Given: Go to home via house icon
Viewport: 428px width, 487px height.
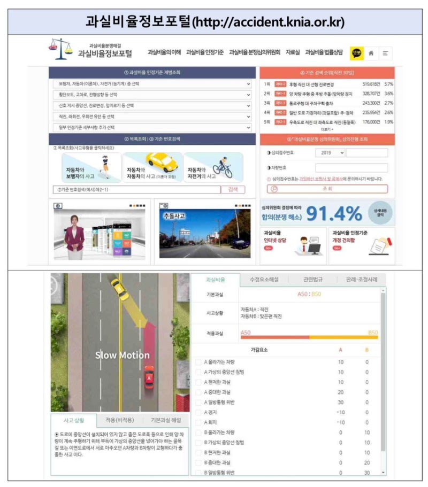Looking at the screenshot, I should (371, 53).
